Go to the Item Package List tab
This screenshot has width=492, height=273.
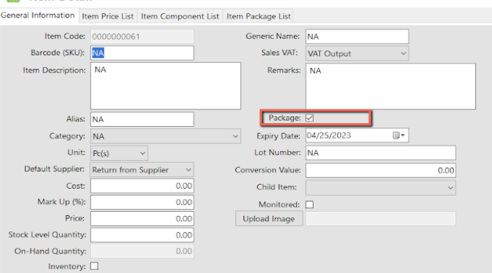point(259,16)
